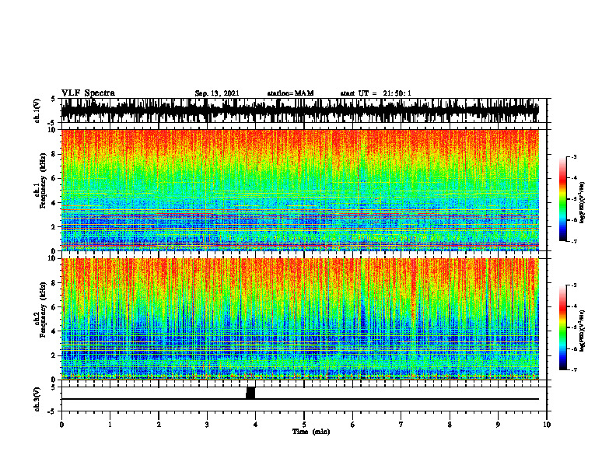Click the time axis tick label "1"

click(110, 425)
